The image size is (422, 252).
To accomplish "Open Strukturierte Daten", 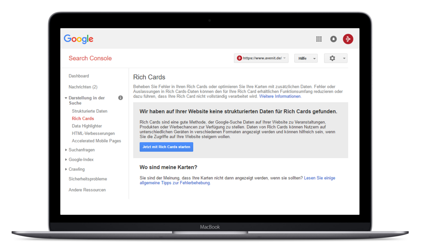I will tap(90, 111).
